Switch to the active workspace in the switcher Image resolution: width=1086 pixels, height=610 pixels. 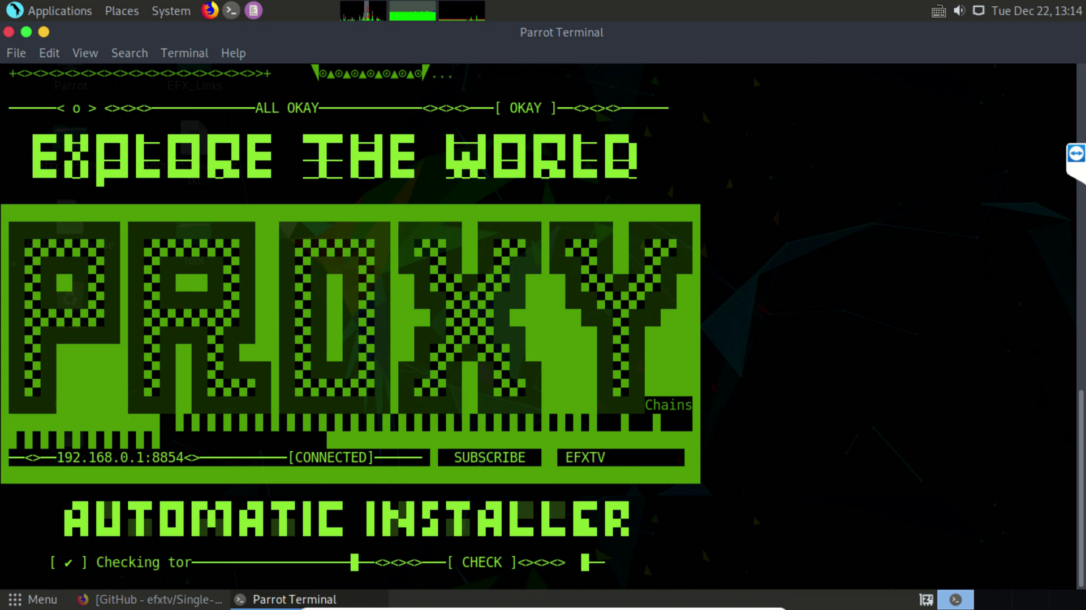pyautogui.click(x=955, y=599)
